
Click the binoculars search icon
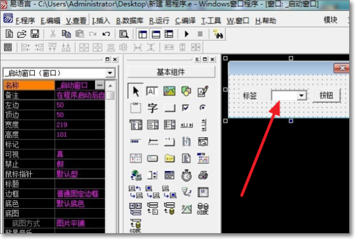click(x=218, y=34)
